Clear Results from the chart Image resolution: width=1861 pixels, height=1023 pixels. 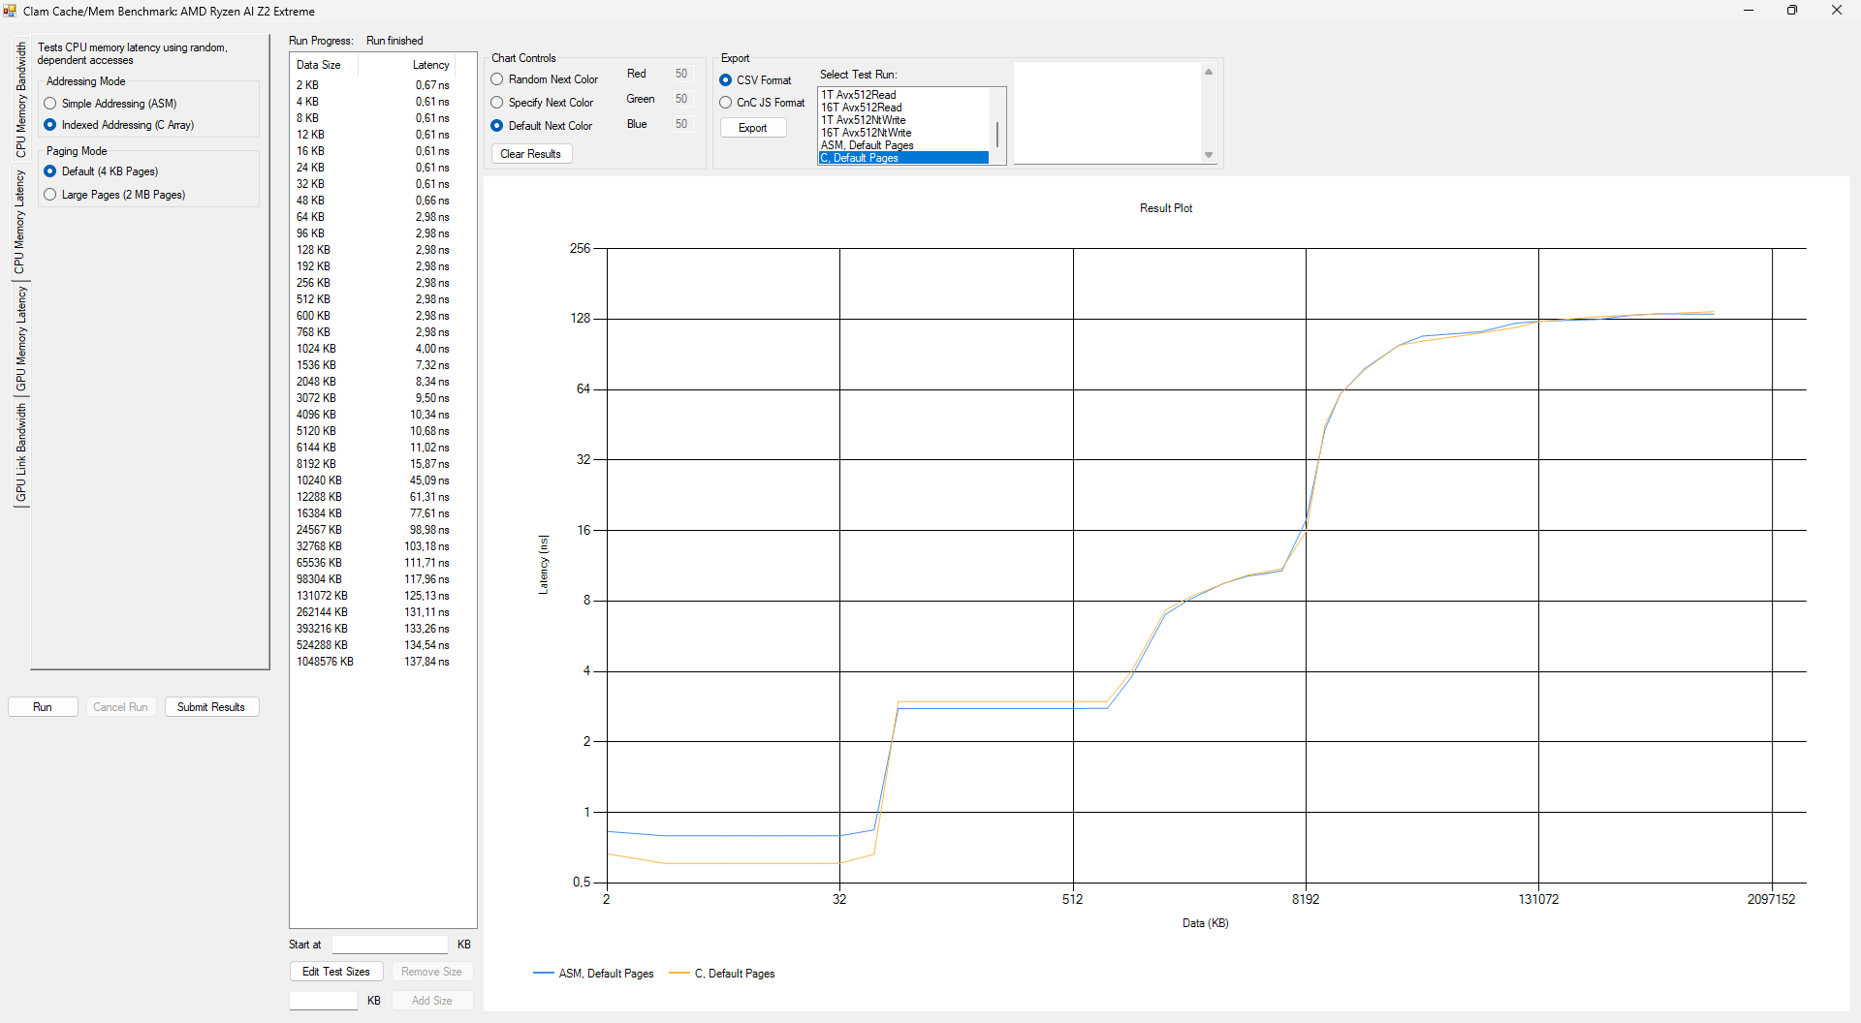[530, 154]
